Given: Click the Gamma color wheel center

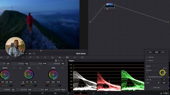Looking at the screenshot, I should tap(5, 74).
